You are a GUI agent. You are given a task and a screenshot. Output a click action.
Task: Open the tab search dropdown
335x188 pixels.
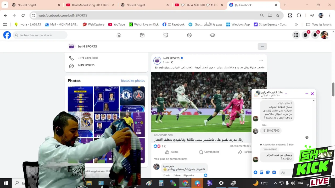click(x=5, y=5)
